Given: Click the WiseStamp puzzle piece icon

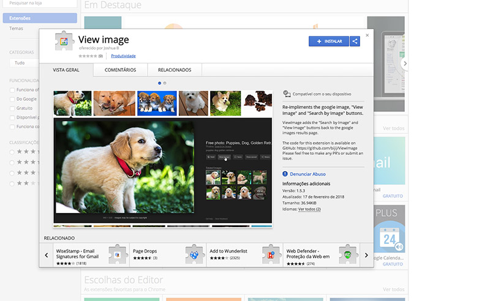Looking at the screenshot, I should click(118, 255).
